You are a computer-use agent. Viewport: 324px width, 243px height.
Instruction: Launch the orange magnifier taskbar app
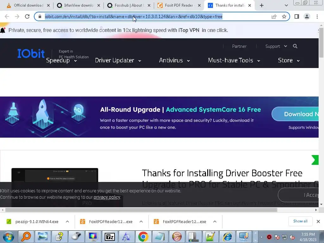26,237
